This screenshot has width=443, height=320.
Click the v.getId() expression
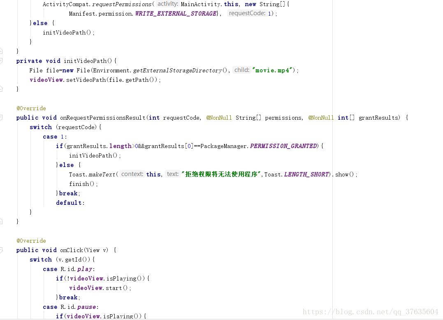74,260
